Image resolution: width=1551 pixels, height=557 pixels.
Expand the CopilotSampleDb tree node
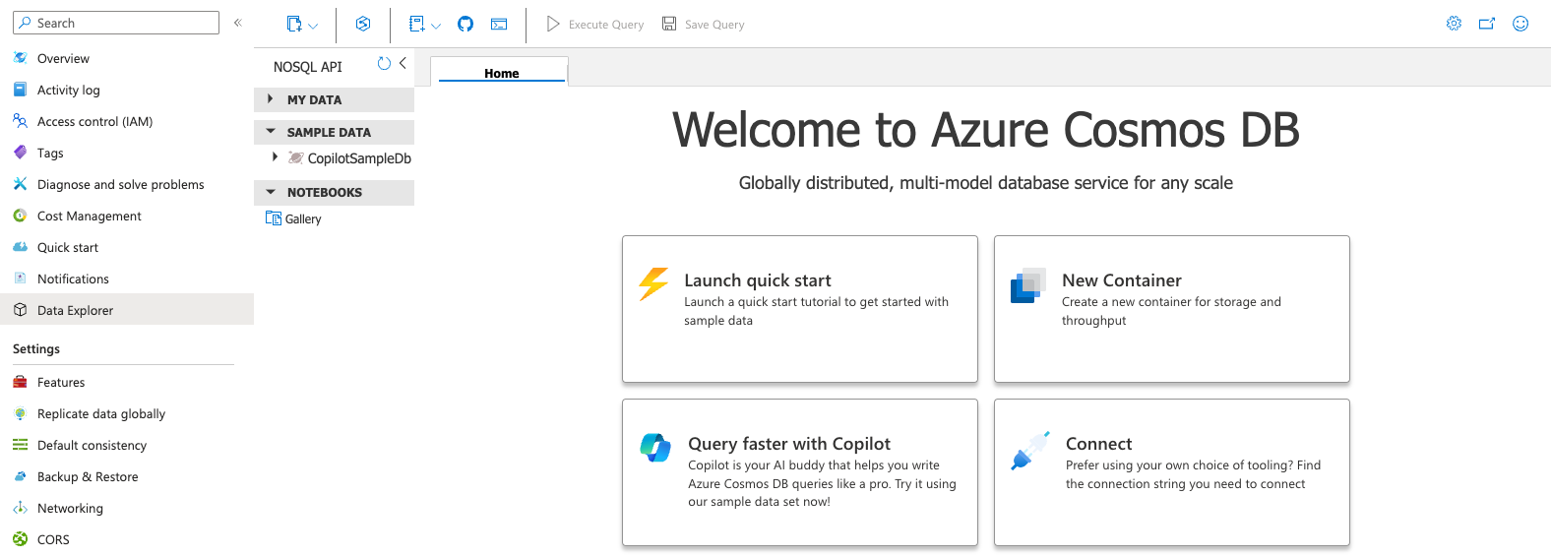coord(275,157)
